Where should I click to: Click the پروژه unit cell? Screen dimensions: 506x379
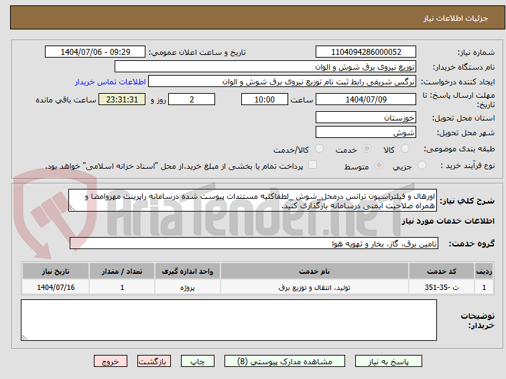pos(188,287)
